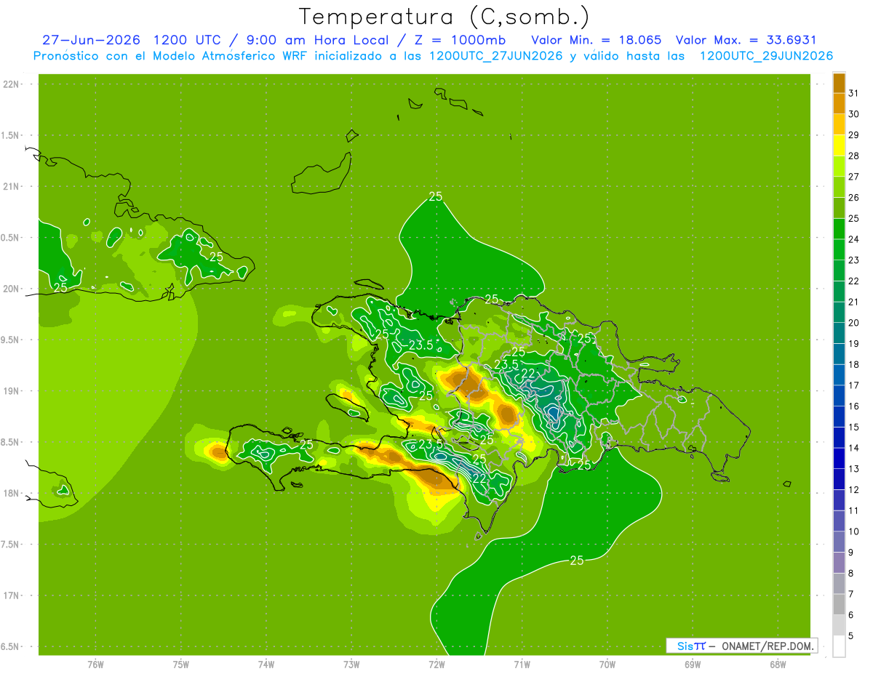
Task: Pick the teal legend swatch between 19 and 20
Action: point(839,333)
